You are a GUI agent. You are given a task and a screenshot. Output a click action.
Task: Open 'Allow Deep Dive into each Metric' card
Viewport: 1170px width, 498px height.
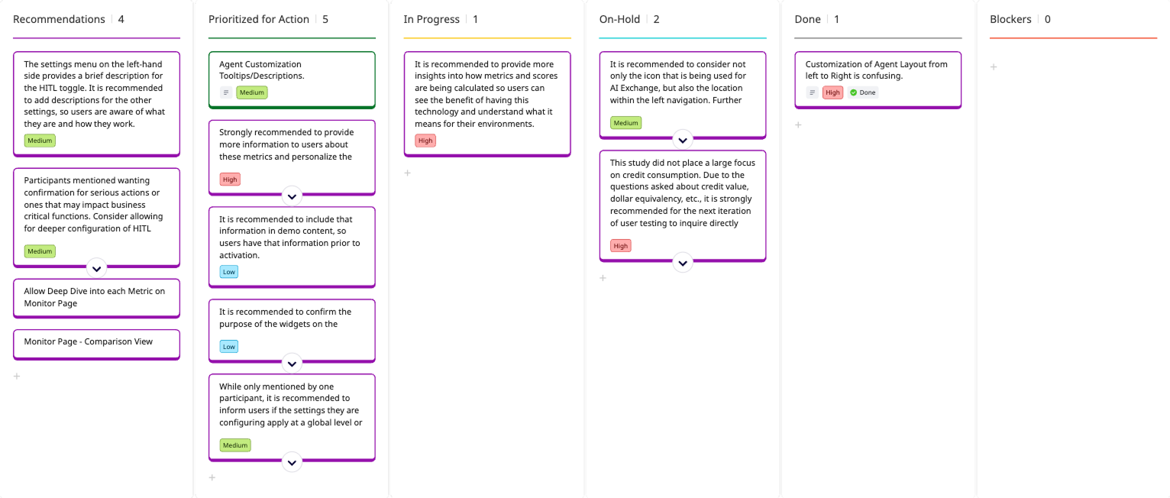pyautogui.click(x=95, y=297)
